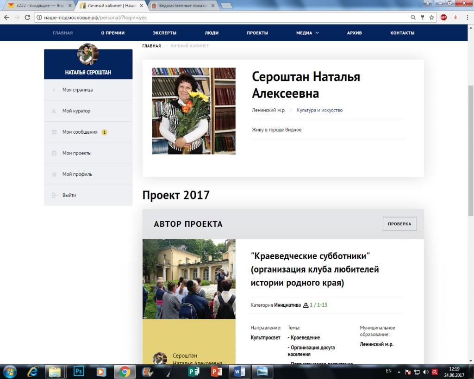Open the ГЛАВНАЯ menu item

tap(63, 33)
